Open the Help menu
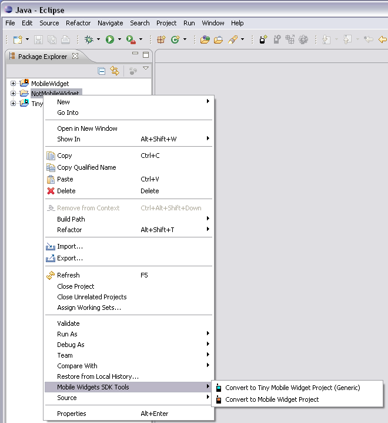The image size is (388, 423). (x=238, y=23)
